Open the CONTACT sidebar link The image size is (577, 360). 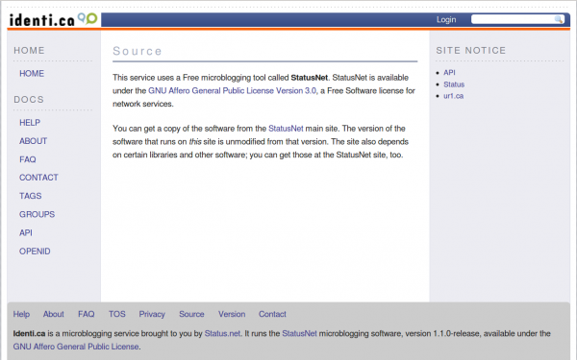[38, 178]
